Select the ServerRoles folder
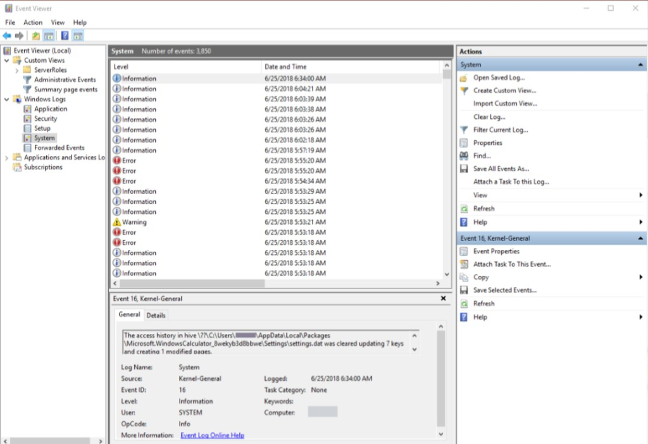The image size is (648, 444). pyautogui.click(x=50, y=70)
